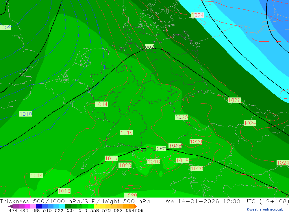Click the orange right arrow of legend
The height and width of the screenshot is (212, 289).
tap(136, 206)
